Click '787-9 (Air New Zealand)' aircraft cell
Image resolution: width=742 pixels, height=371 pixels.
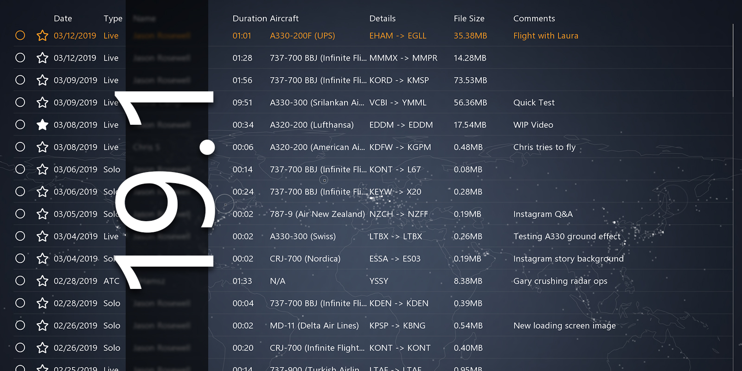point(317,214)
